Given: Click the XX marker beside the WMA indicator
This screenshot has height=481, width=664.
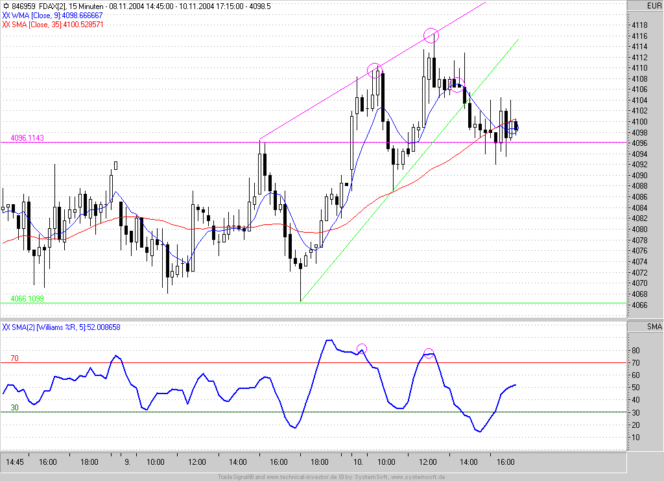Looking at the screenshot, I should coord(6,16).
